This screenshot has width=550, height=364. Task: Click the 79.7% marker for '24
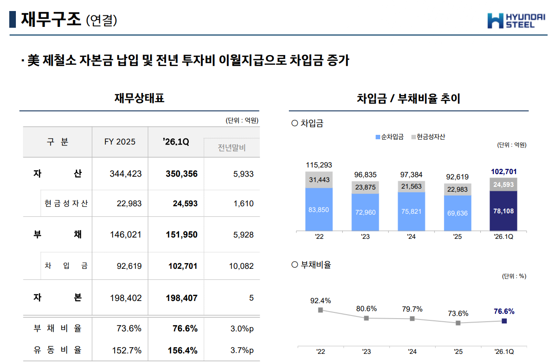tap(412, 319)
